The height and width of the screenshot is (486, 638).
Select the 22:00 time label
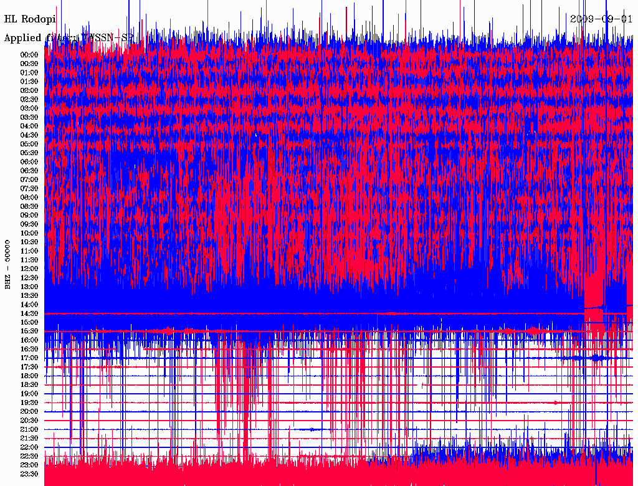(29, 447)
